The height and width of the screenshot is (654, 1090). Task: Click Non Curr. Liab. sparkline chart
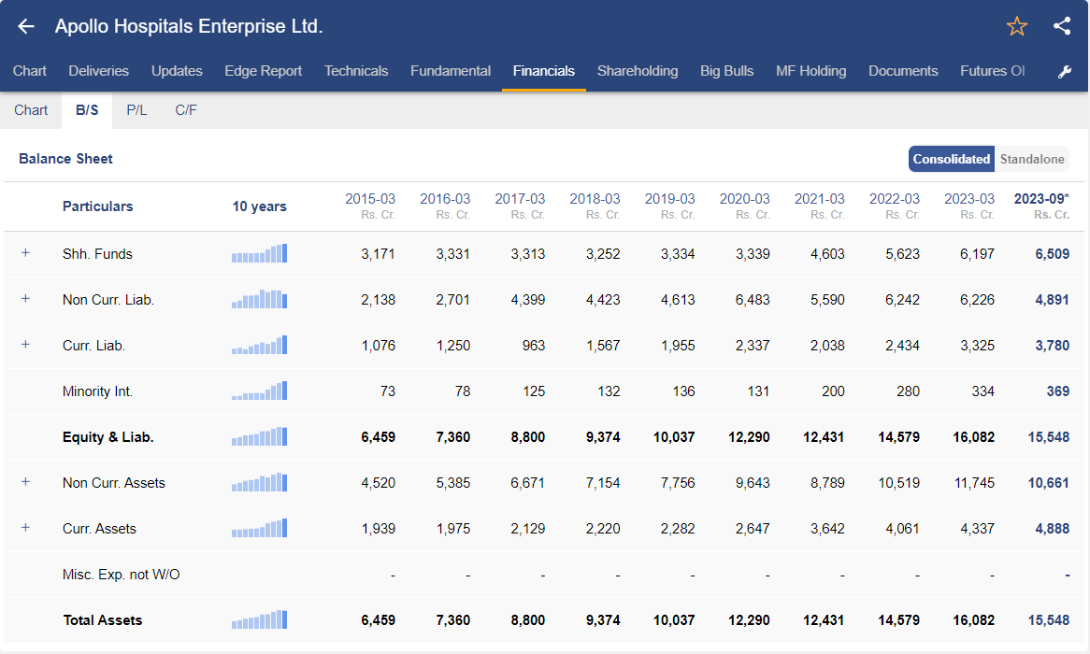[259, 300]
